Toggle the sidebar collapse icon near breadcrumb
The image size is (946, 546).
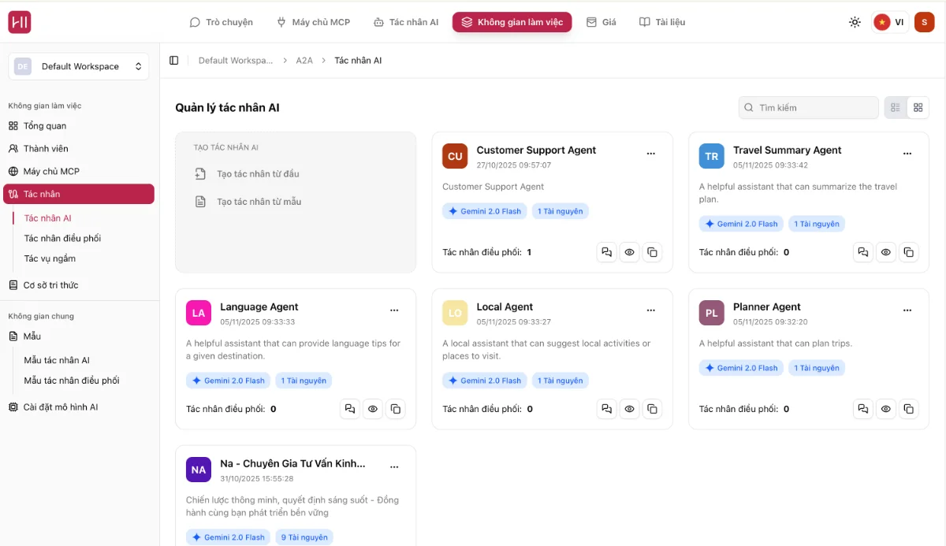(x=174, y=61)
